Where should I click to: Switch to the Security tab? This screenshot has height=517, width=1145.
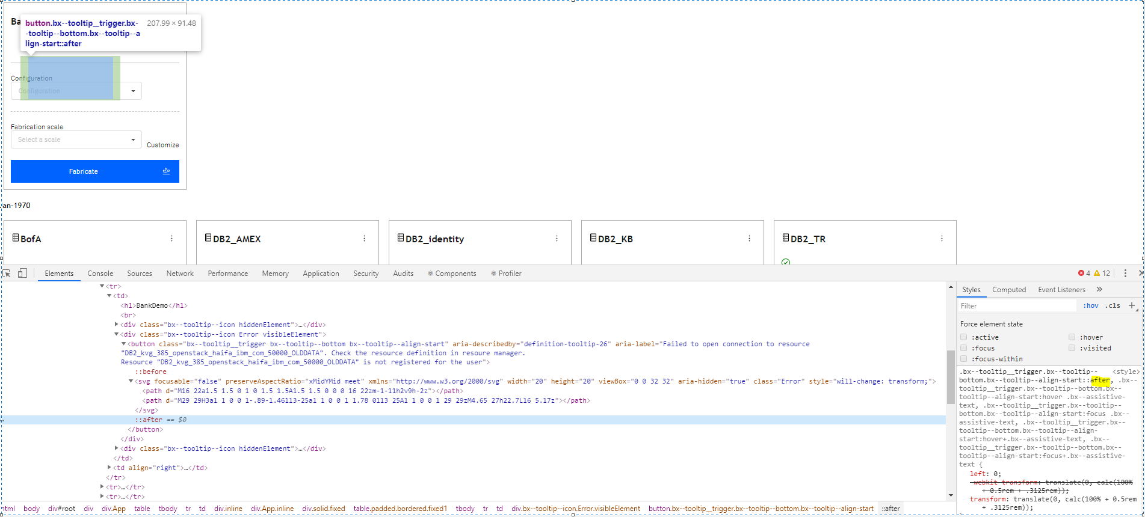(366, 273)
